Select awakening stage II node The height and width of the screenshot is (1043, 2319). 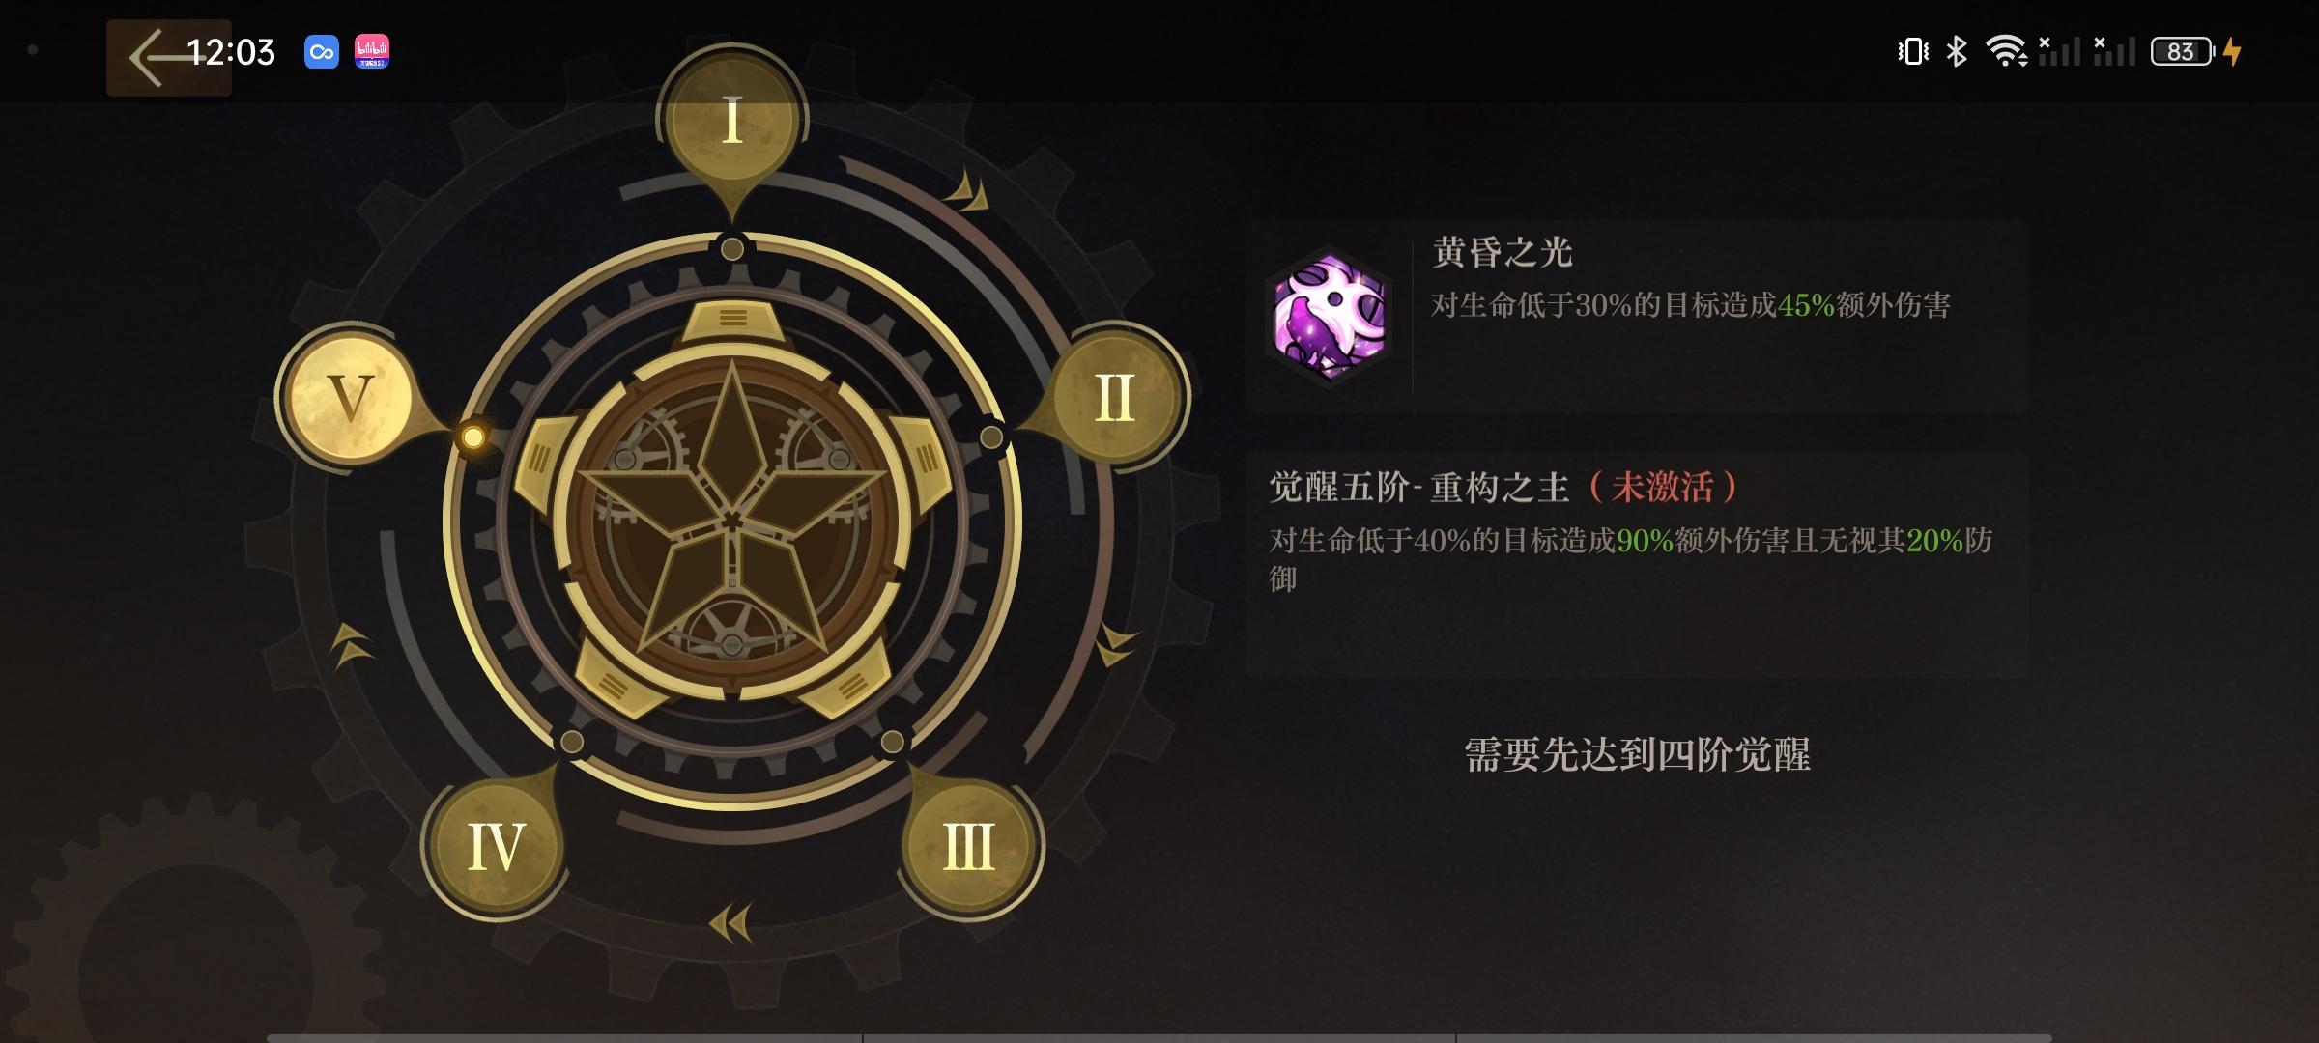(x=1116, y=397)
